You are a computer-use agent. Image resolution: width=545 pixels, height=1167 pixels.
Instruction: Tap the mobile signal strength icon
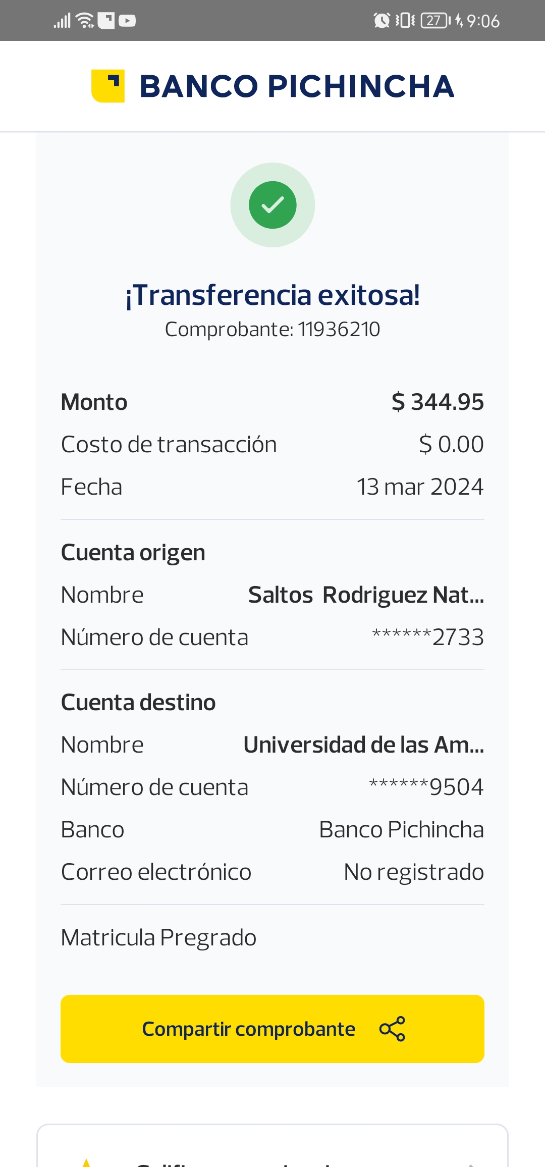click(62, 21)
